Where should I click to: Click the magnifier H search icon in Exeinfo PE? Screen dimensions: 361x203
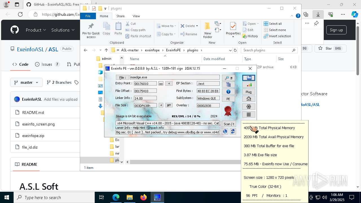pyautogui.click(x=228, y=78)
